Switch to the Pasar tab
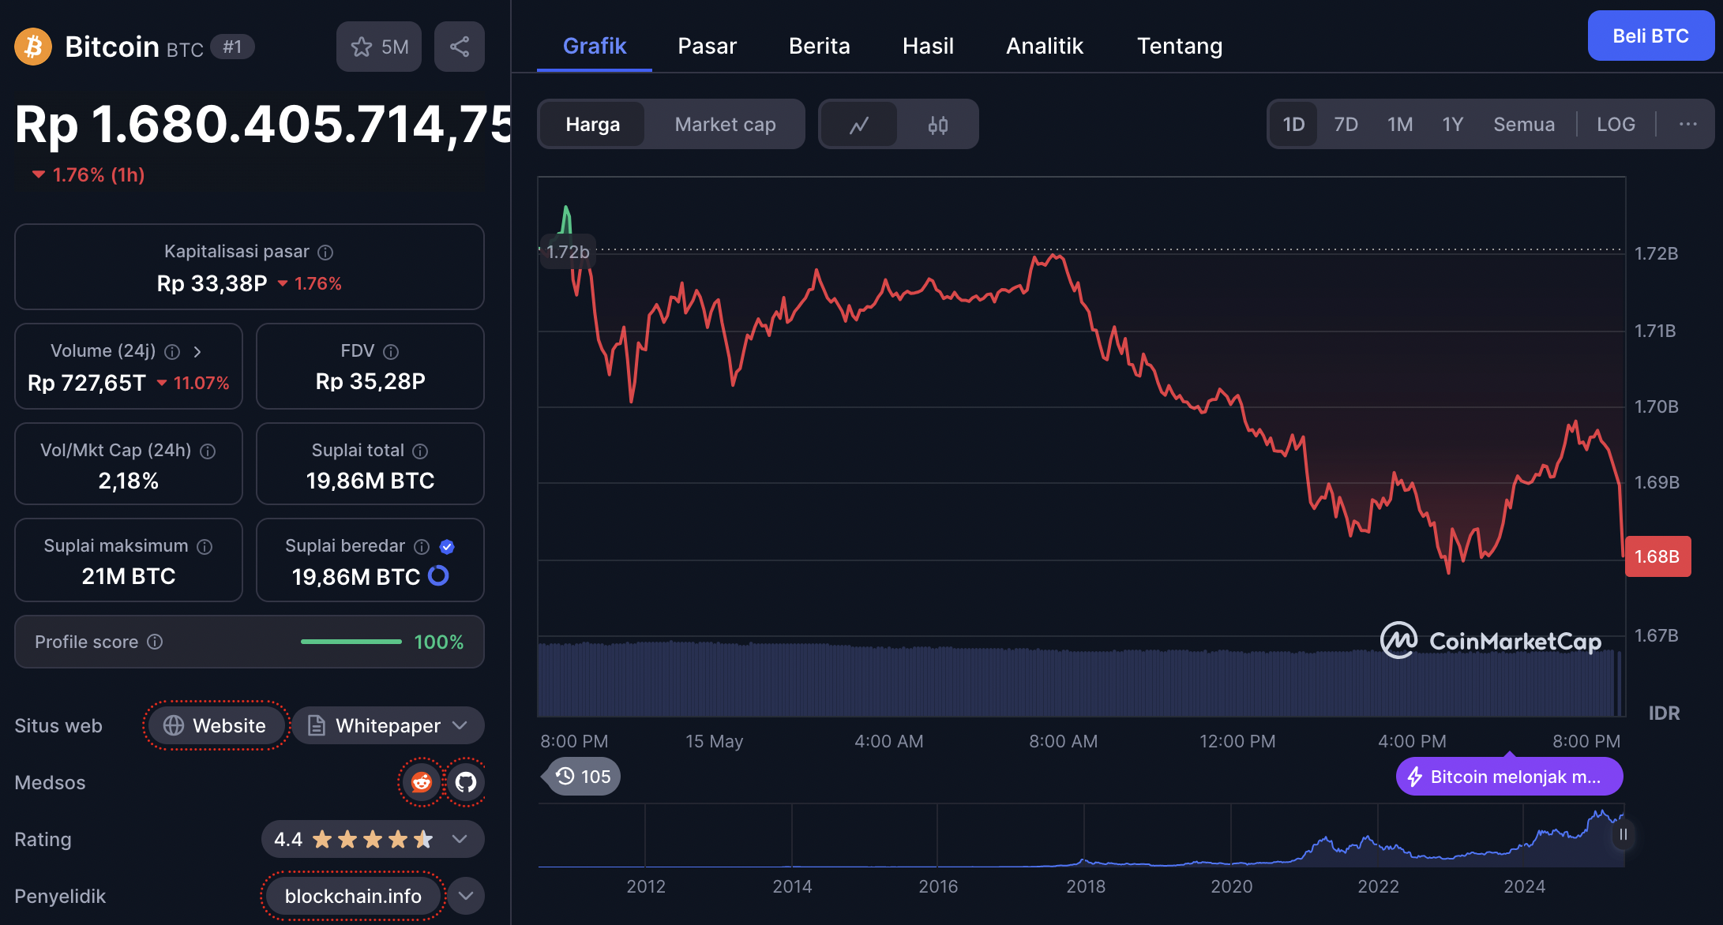This screenshot has height=925, width=1723. 707,46
